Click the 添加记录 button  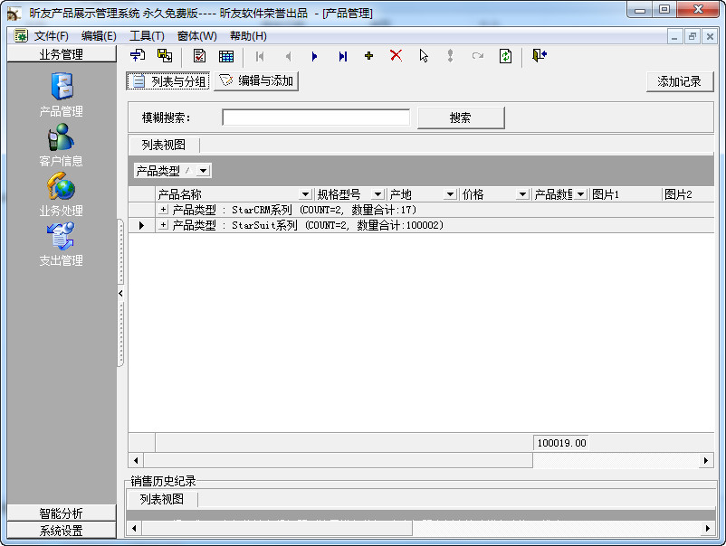tap(679, 81)
